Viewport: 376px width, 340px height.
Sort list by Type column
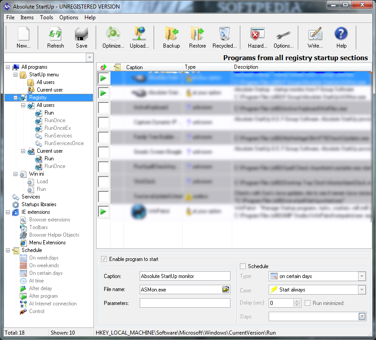(x=207, y=67)
